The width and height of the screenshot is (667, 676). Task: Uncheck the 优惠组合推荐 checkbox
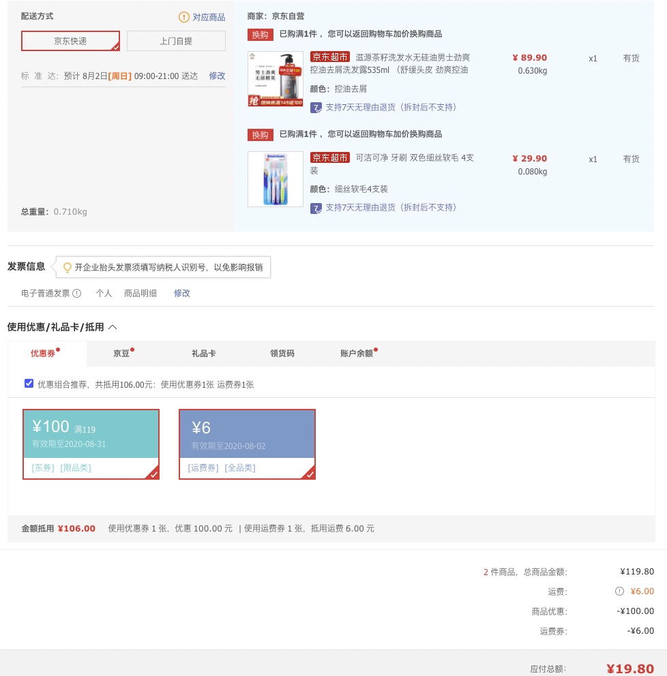(29, 383)
